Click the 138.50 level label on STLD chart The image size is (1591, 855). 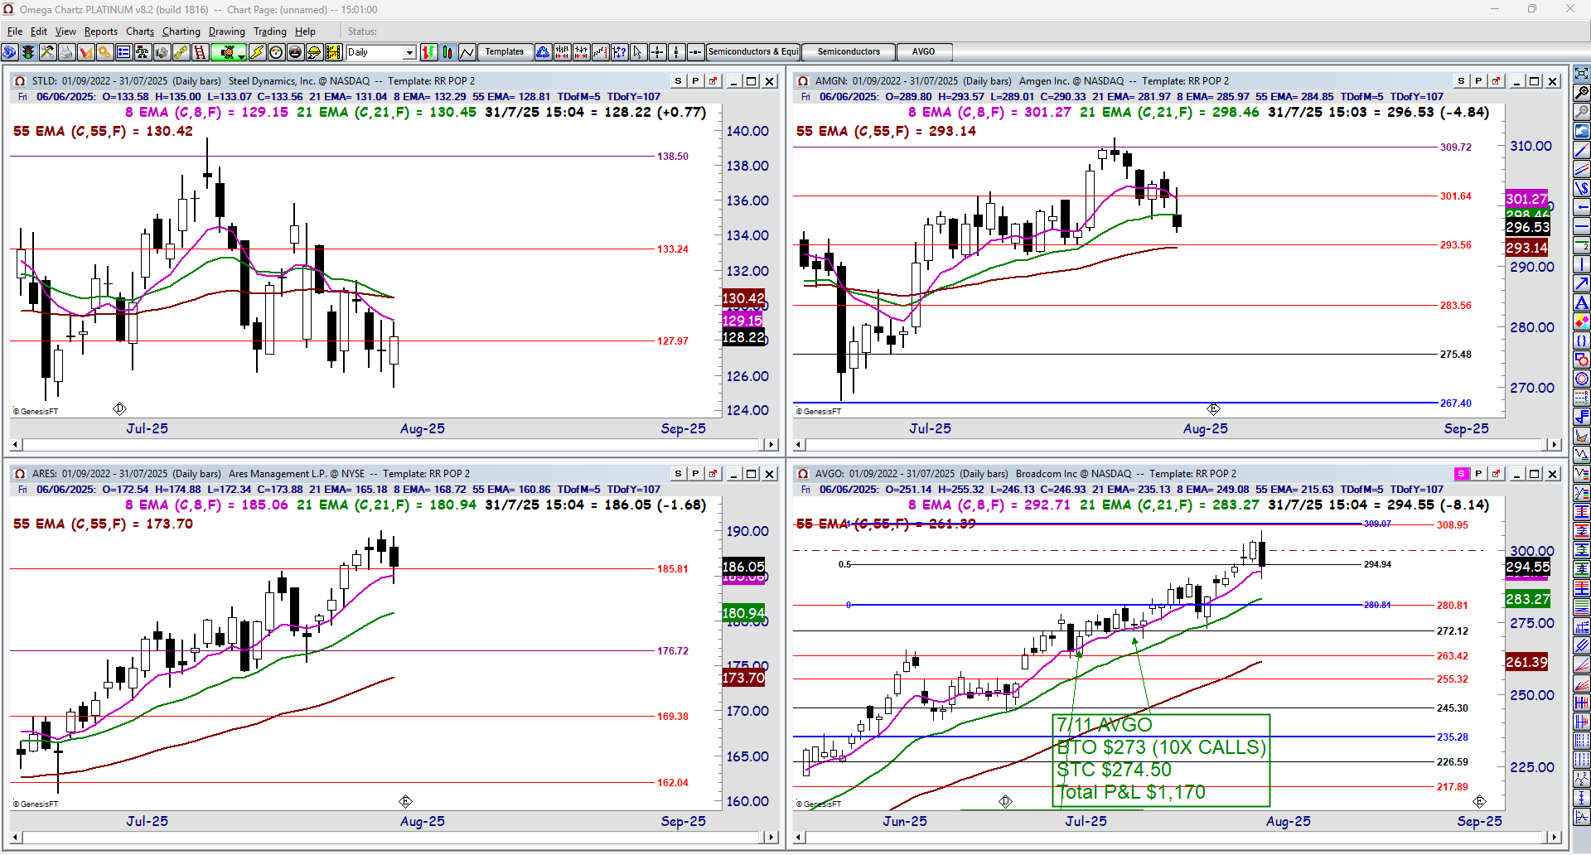point(673,156)
